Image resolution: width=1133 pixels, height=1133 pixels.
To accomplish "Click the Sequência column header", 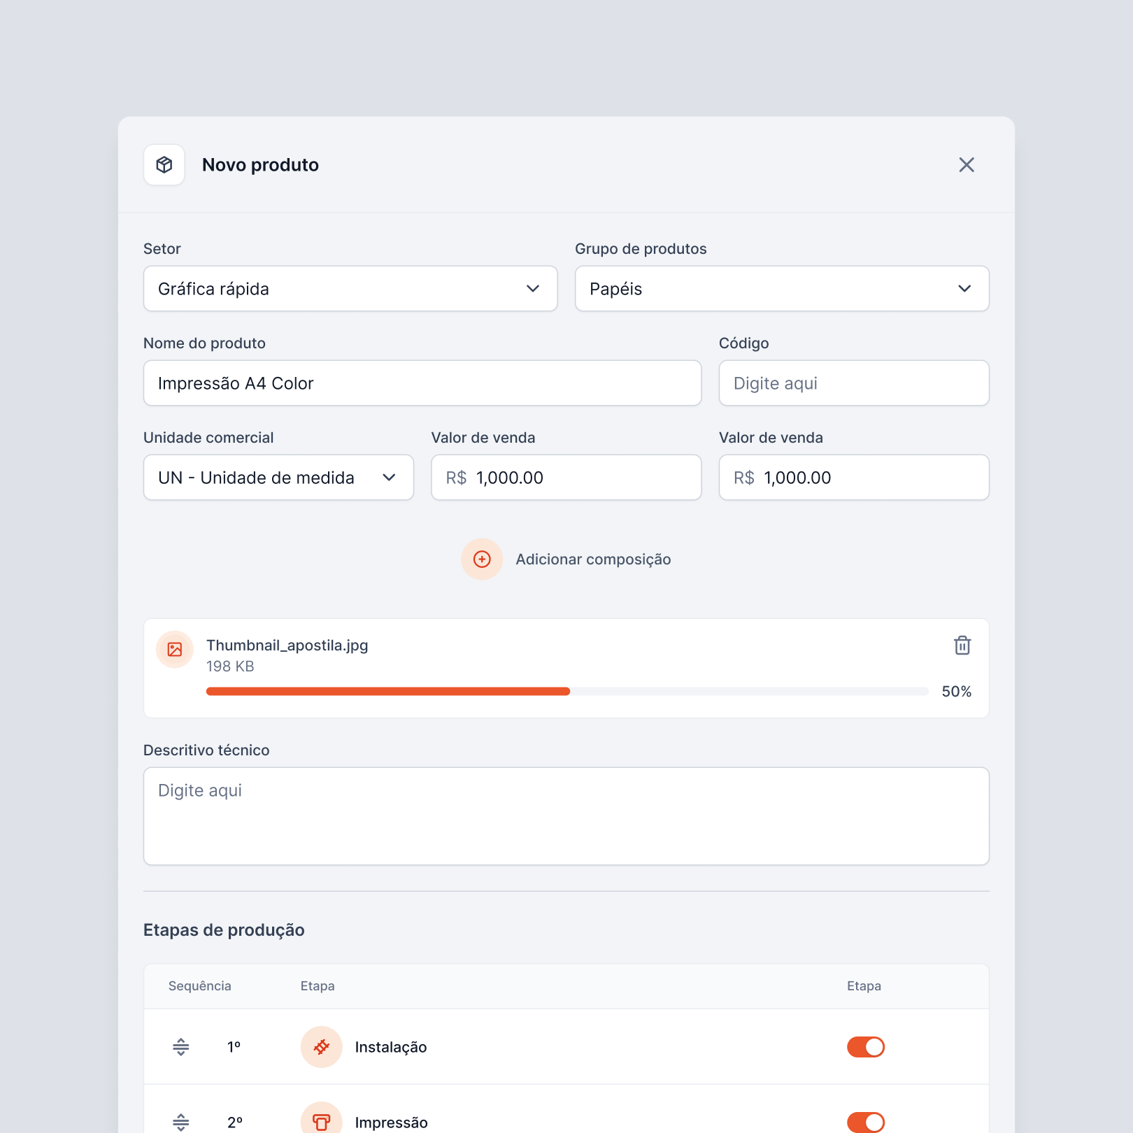I will coord(200,986).
